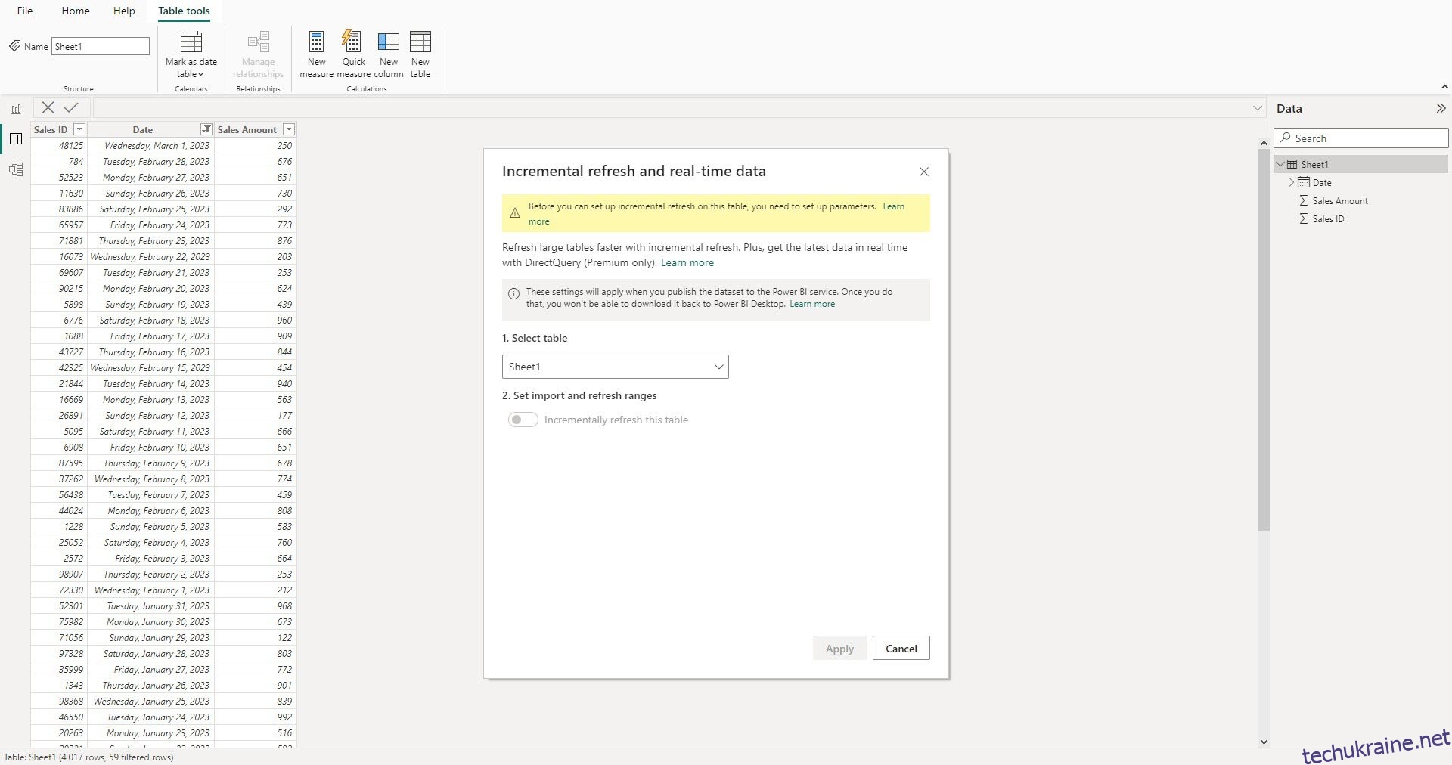
Task: Open the Select table dropdown showing Sheet1
Action: (x=615, y=367)
